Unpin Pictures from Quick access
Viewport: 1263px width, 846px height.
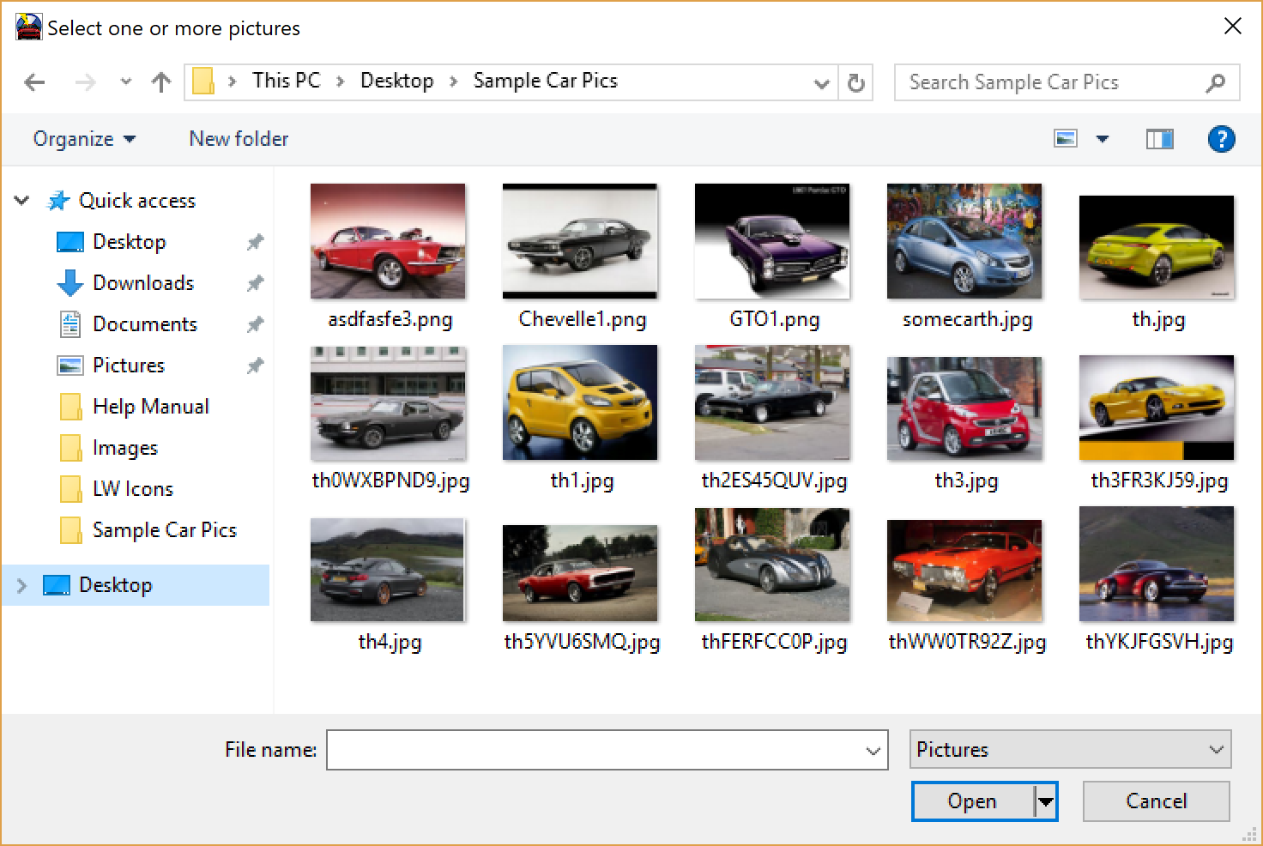coord(255,365)
